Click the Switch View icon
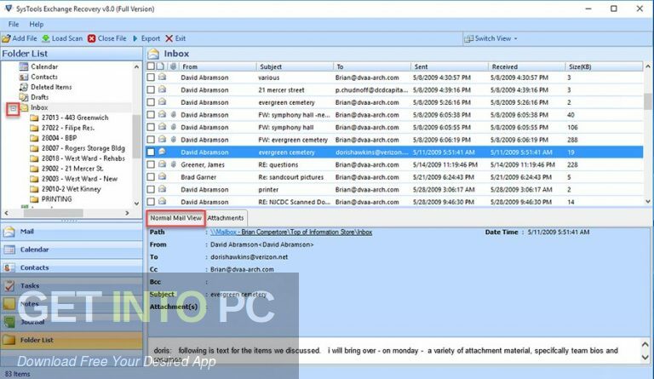Screen dimensions: 654x379 tap(469, 38)
